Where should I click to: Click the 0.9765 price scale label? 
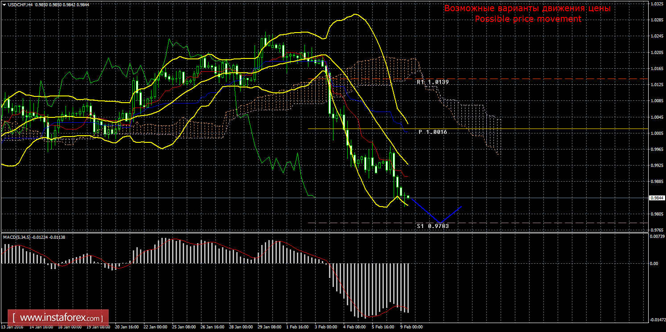[657, 230]
